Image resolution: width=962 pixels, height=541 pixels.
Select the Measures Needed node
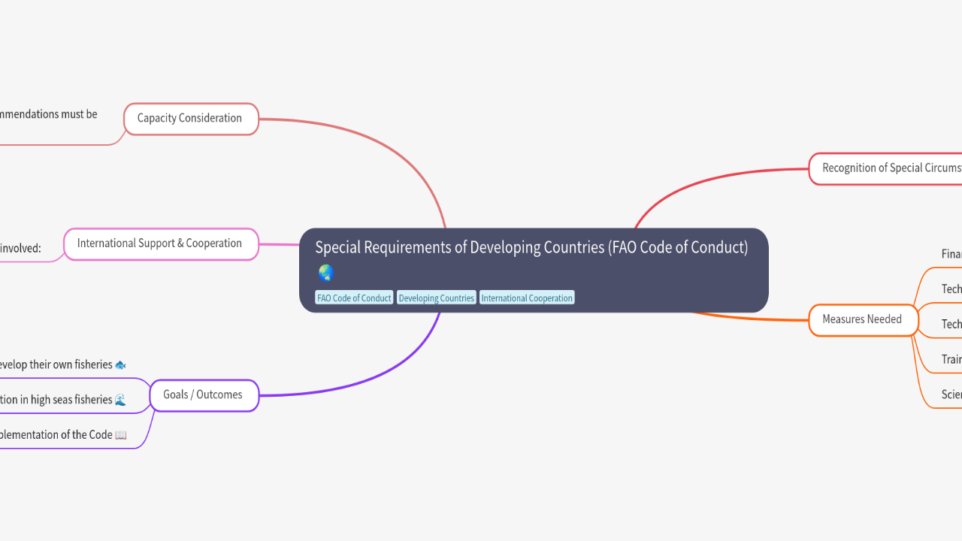pyautogui.click(x=862, y=319)
